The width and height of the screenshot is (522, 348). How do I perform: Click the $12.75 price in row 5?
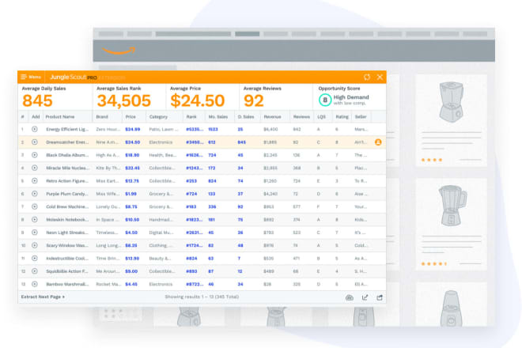(132, 181)
